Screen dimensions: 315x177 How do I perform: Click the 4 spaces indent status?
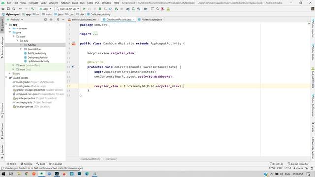click(x=298, y=168)
